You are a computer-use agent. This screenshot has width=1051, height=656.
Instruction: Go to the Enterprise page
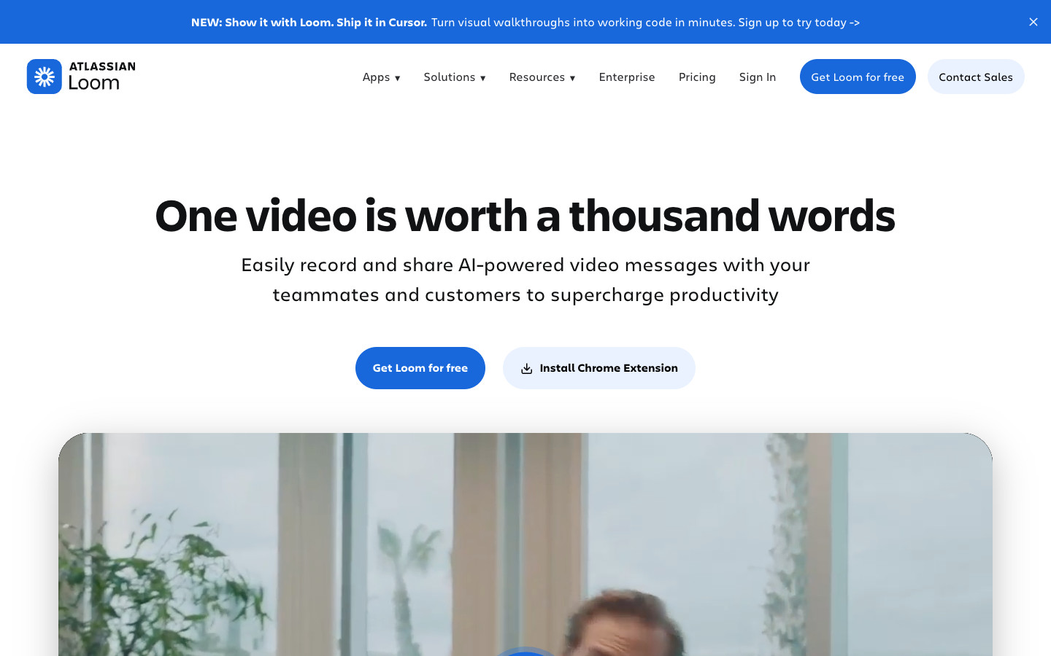(x=627, y=77)
